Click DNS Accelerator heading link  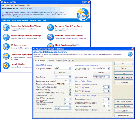pos(19,45)
